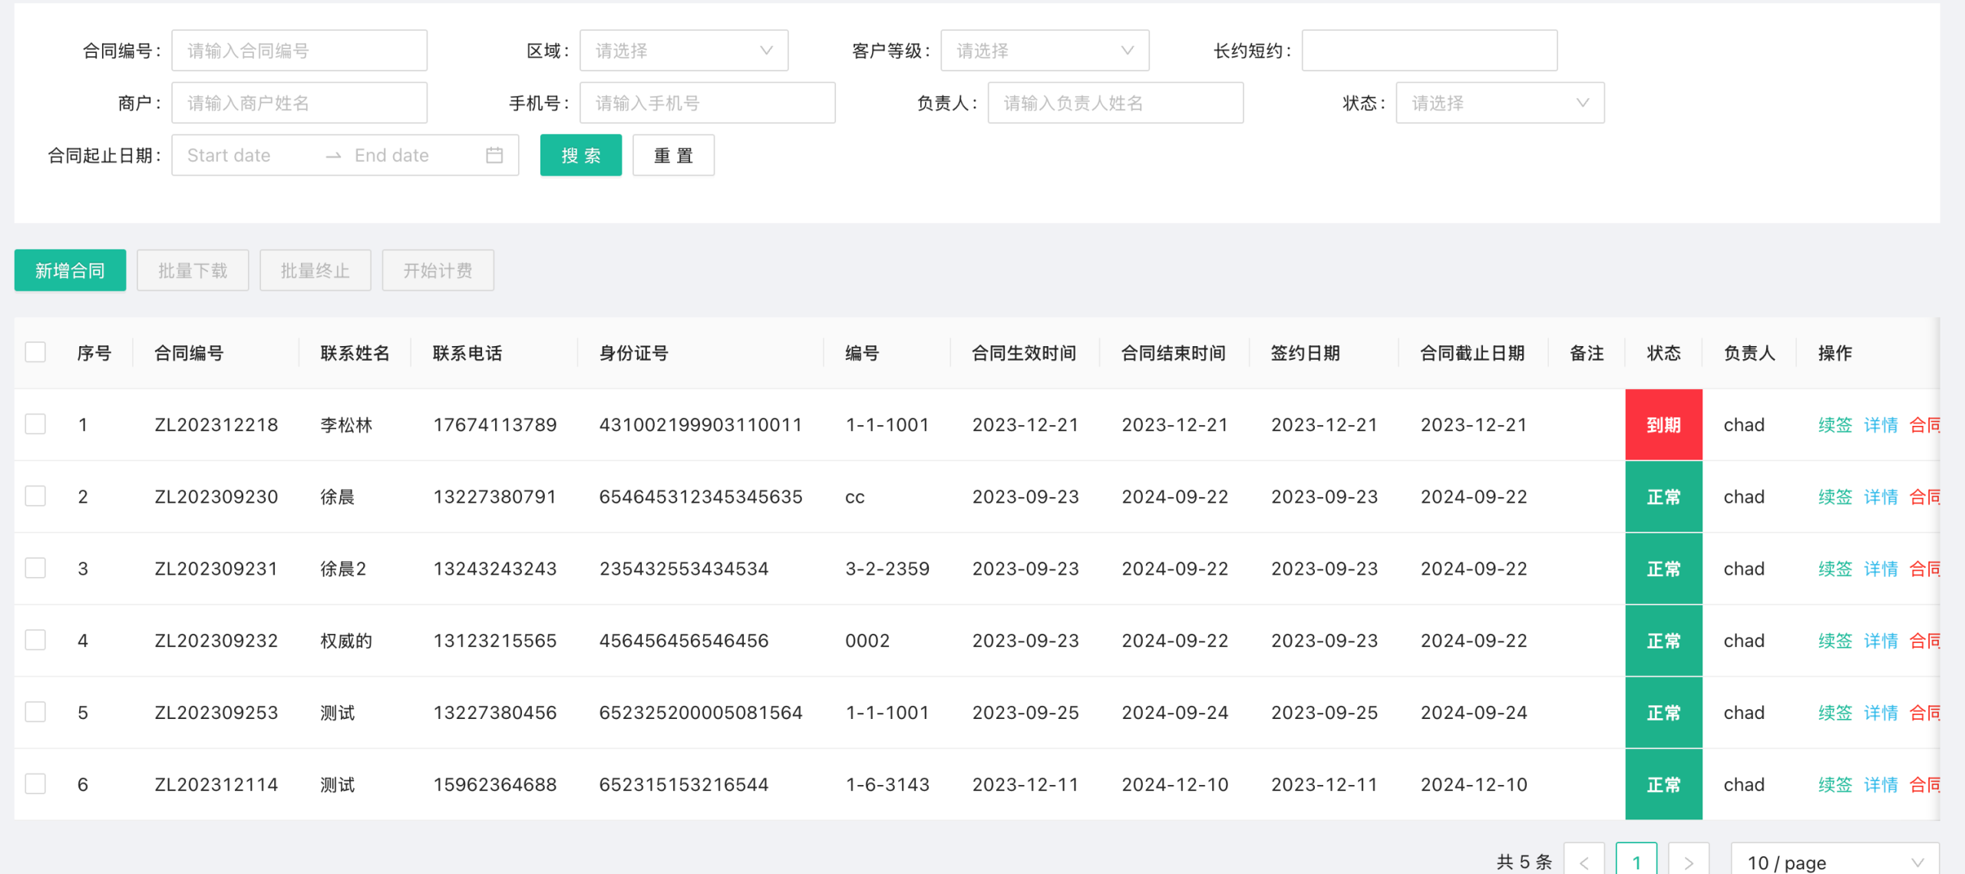
Task: Check the row for ZL202309230
Action: click(x=35, y=496)
